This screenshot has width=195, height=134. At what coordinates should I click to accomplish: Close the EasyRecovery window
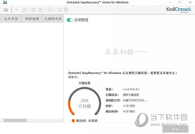coord(190,2)
